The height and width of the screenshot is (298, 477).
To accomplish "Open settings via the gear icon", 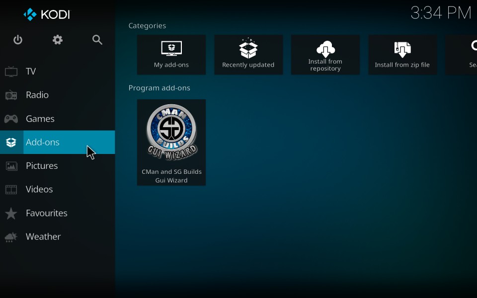I will tap(58, 40).
